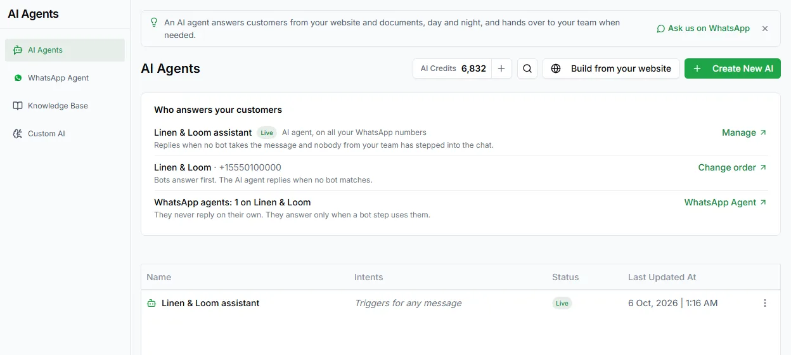Go to WhatsApp Agent in sidebar
Screen dimensions: 791x355
coord(65,78)
